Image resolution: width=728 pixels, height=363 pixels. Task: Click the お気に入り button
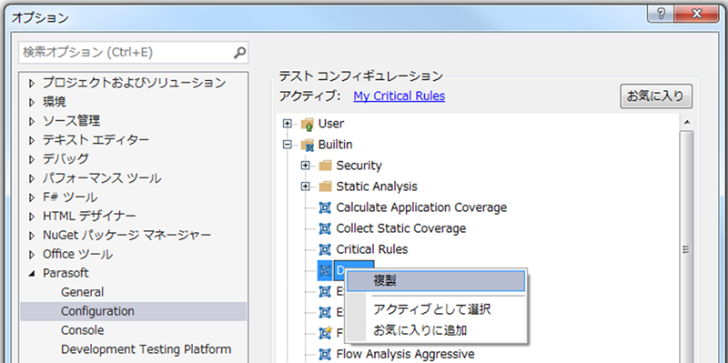pos(656,96)
